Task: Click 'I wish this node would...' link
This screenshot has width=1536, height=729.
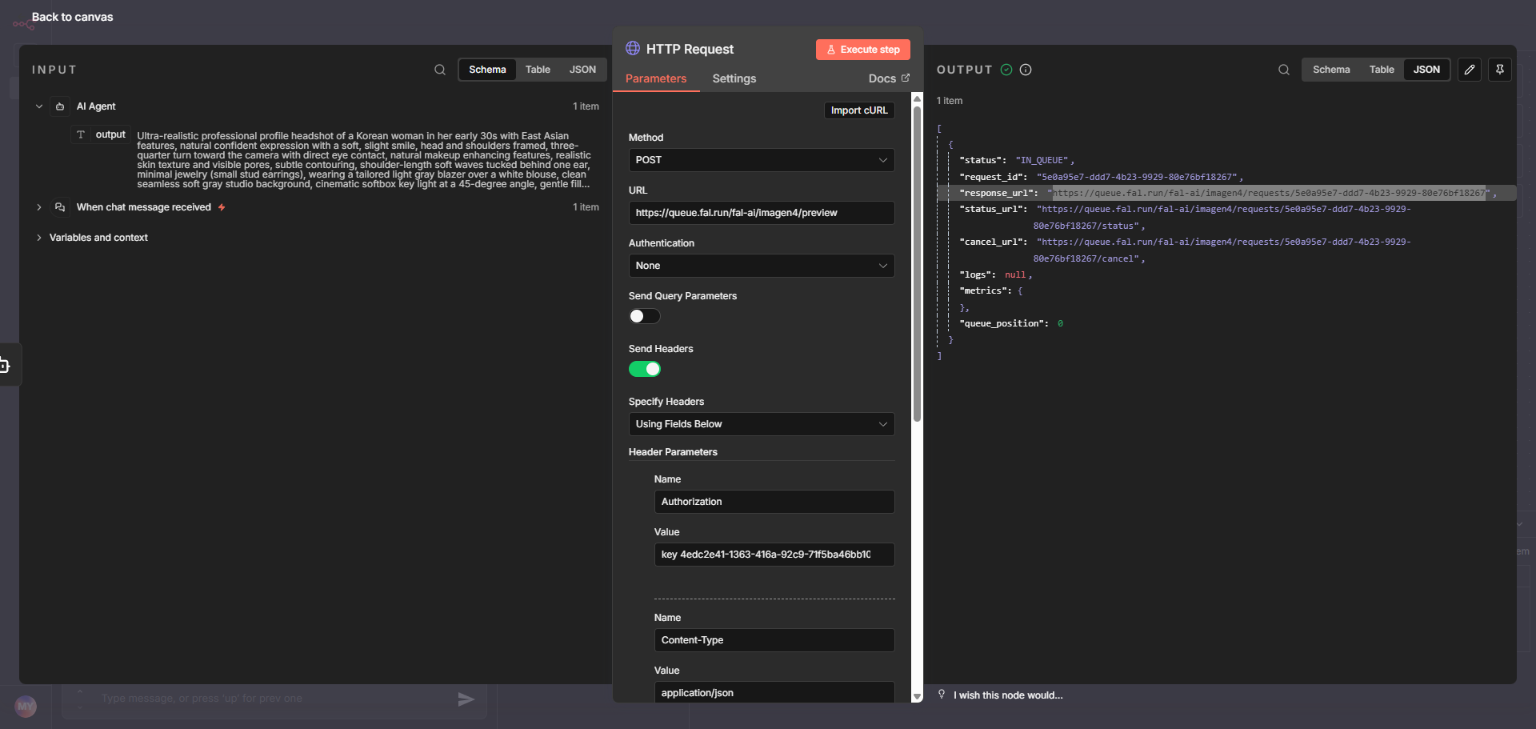Action: 1008,695
